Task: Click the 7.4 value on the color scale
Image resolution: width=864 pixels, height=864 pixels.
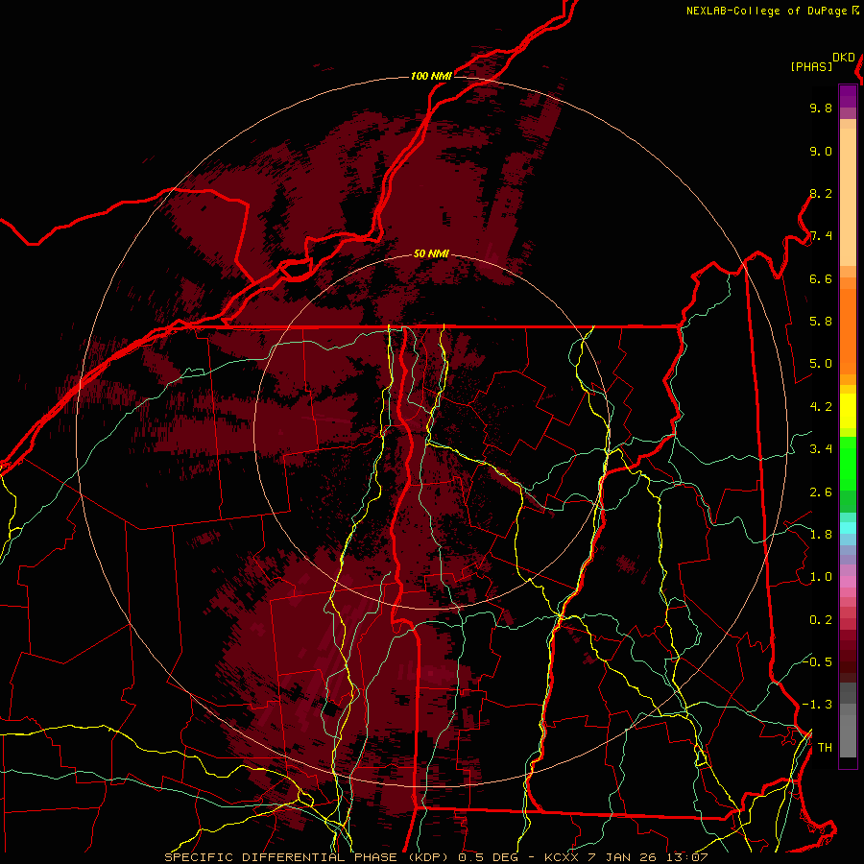Action: click(x=821, y=236)
